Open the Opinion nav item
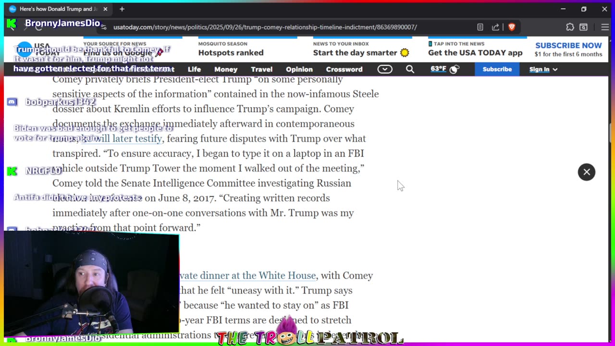The height and width of the screenshot is (346, 615). [299, 69]
